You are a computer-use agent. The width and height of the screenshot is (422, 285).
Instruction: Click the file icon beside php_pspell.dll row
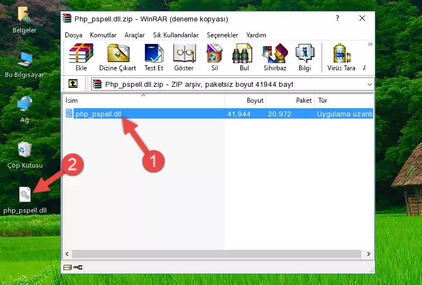click(69, 114)
